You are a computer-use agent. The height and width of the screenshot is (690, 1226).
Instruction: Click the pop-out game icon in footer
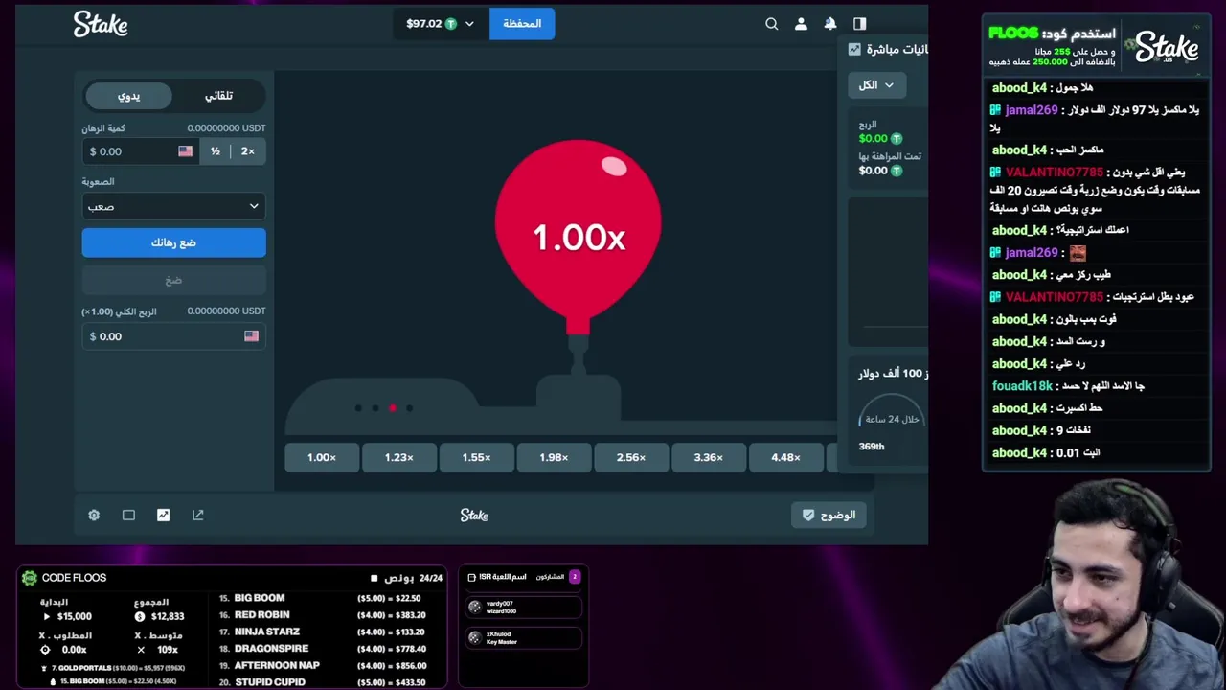click(x=198, y=515)
